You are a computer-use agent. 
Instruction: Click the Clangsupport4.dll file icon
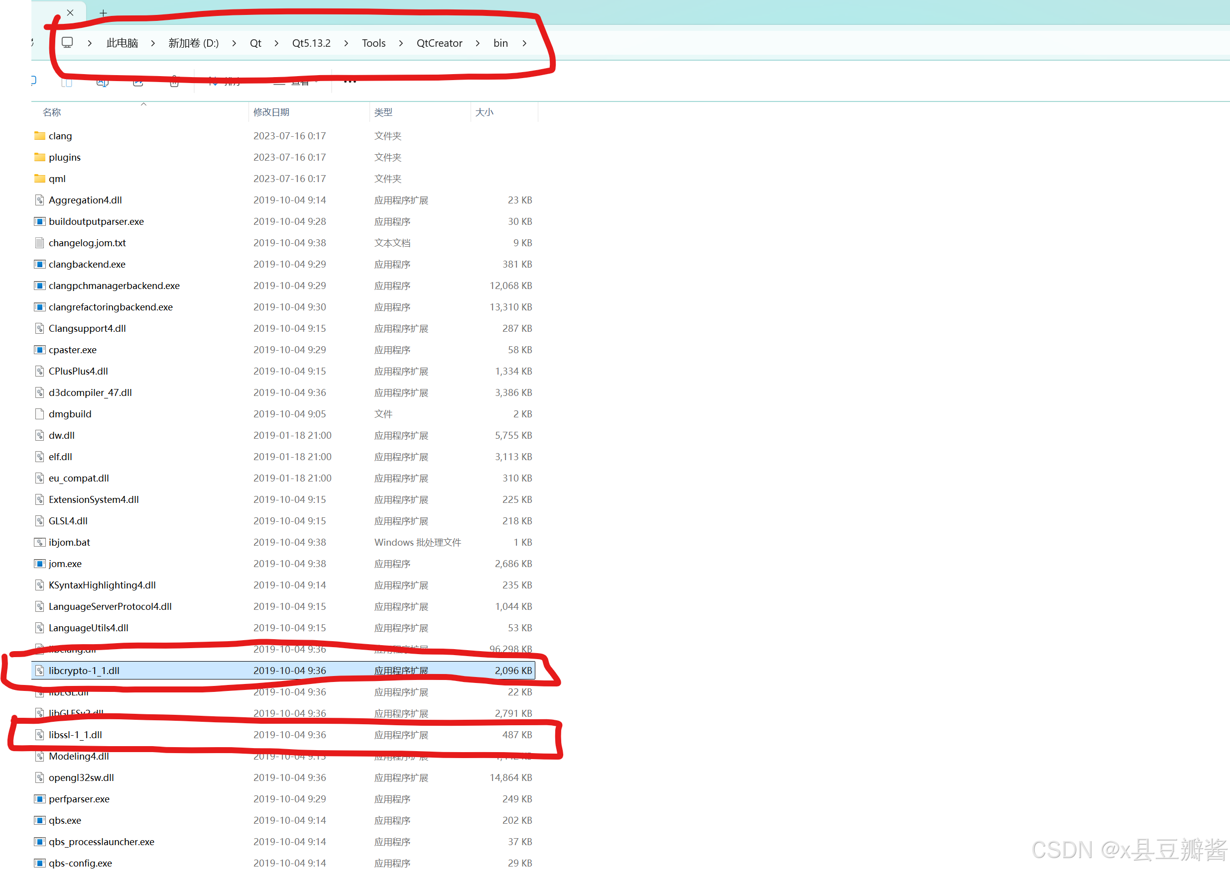[40, 328]
